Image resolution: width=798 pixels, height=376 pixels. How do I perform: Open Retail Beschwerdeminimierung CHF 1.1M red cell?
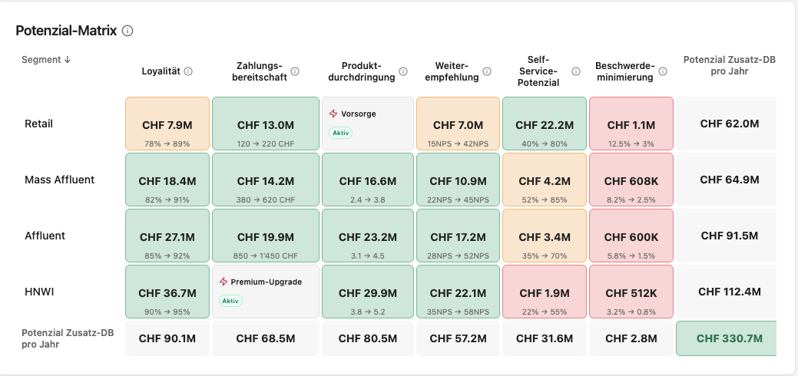pos(631,124)
